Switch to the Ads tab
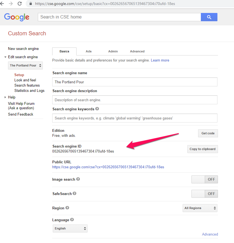 pos(89,51)
